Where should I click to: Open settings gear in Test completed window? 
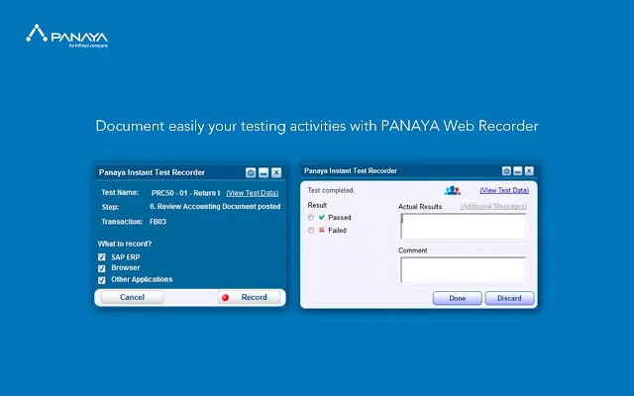click(x=506, y=171)
